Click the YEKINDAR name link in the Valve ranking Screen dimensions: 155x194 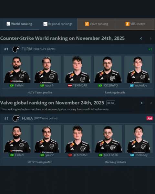click(x=80, y=155)
